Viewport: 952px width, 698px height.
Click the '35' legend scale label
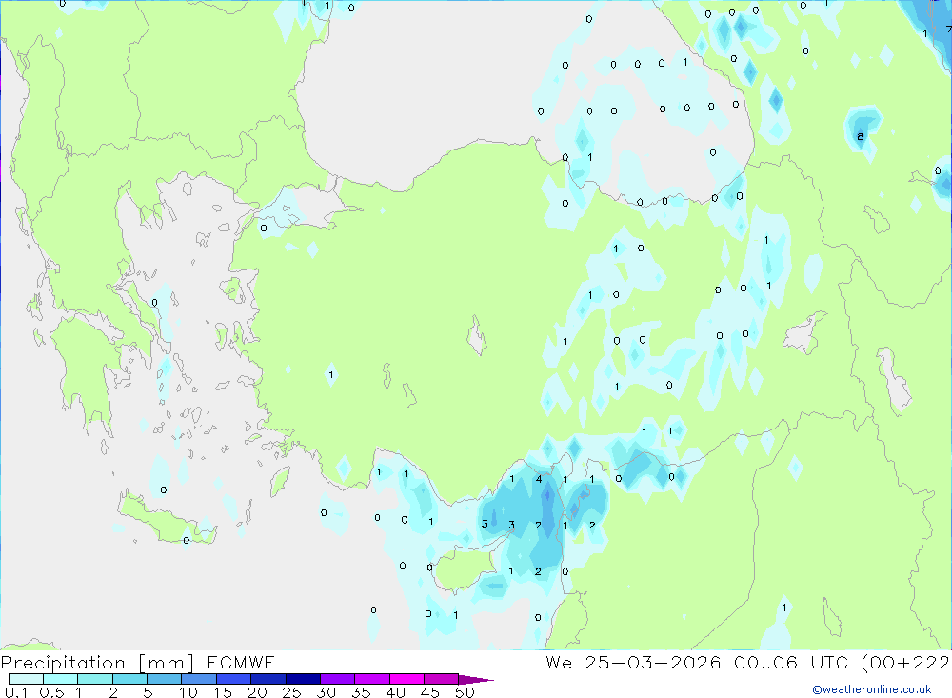pos(361,692)
